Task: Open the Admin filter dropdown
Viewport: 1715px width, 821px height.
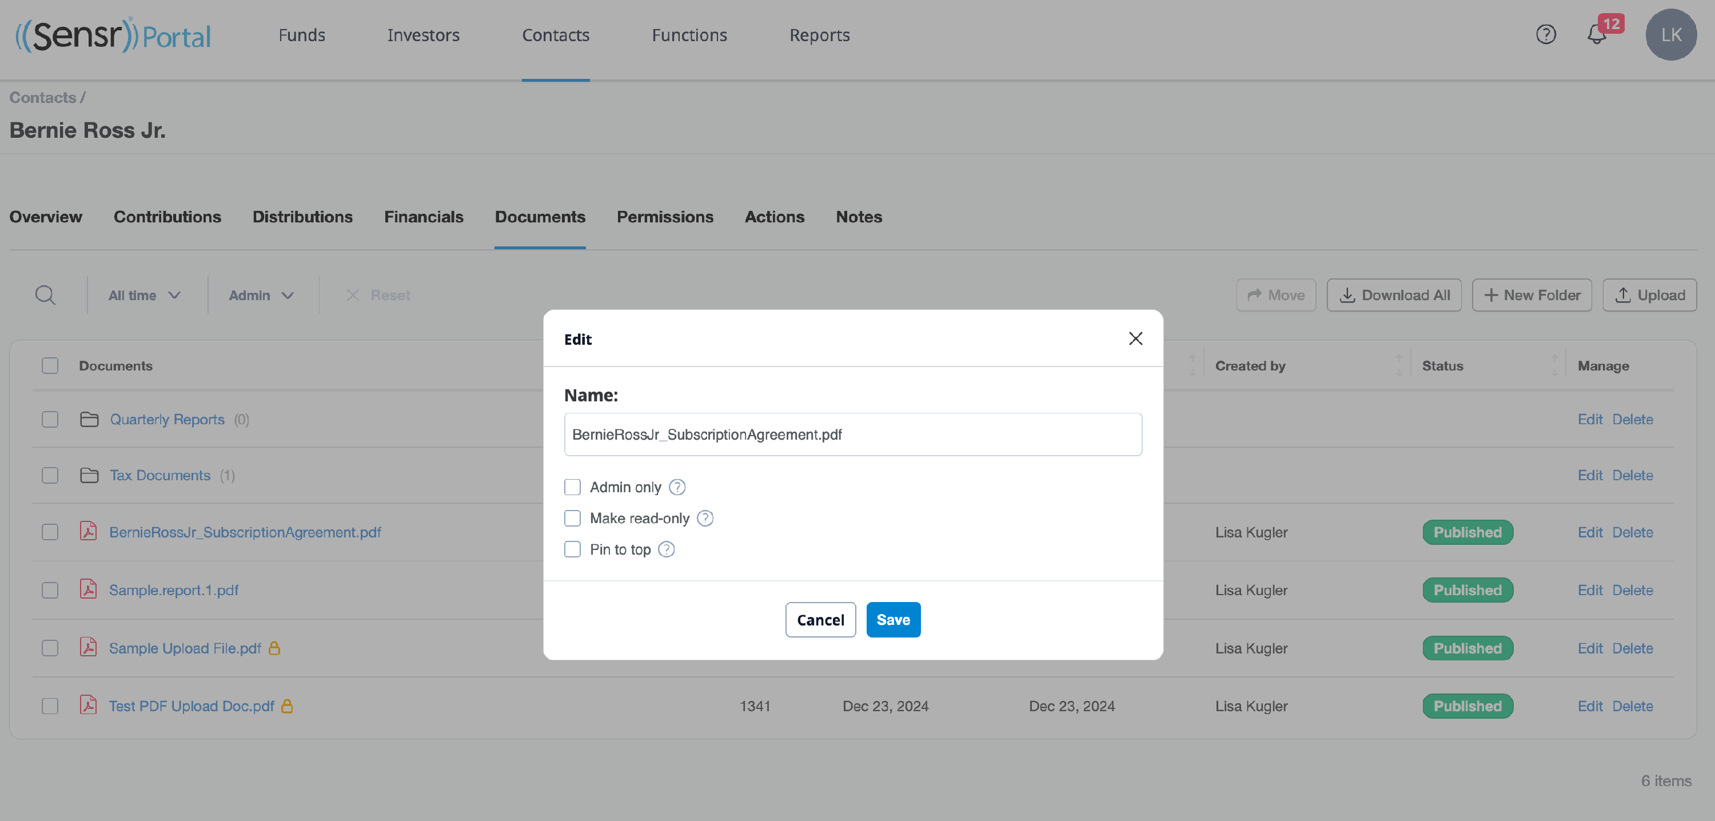Action: click(x=261, y=295)
